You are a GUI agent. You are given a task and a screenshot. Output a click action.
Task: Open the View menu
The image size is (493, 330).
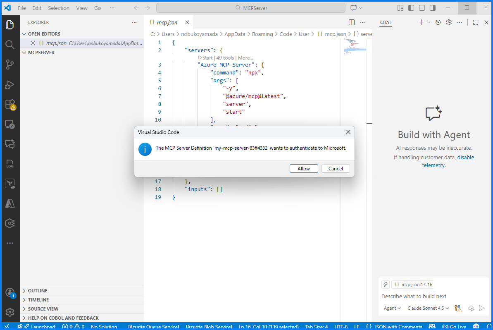pos(82,8)
